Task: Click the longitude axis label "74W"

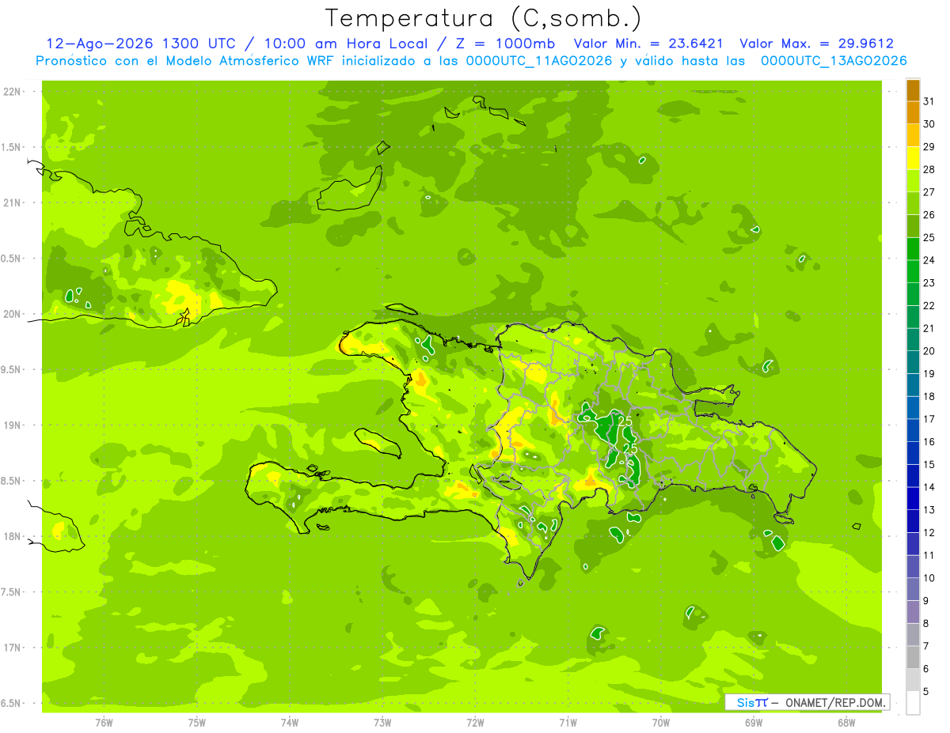Action: click(290, 723)
